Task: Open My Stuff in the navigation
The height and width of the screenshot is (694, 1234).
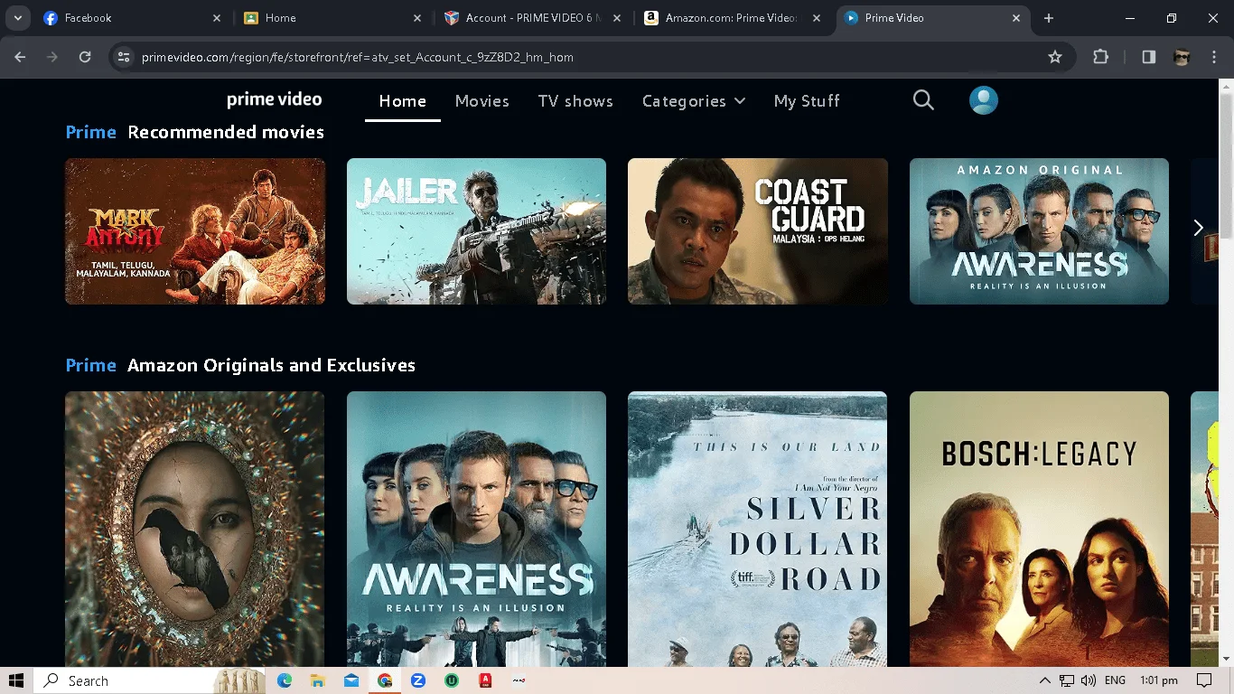Action: [x=807, y=101]
